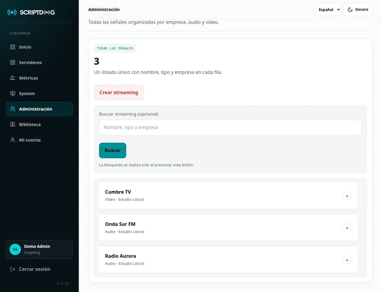Click the STREAMHUB sidebar heading
This screenshot has height=292, width=382.
click(20, 33)
